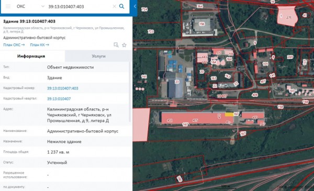Viewport: 314px width, 191px height.
Task: Click the '1 237 кв. м' area value
Action: point(58,152)
